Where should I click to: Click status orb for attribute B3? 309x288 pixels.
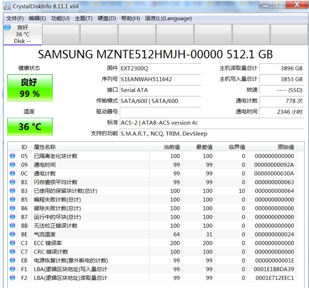tap(13, 191)
